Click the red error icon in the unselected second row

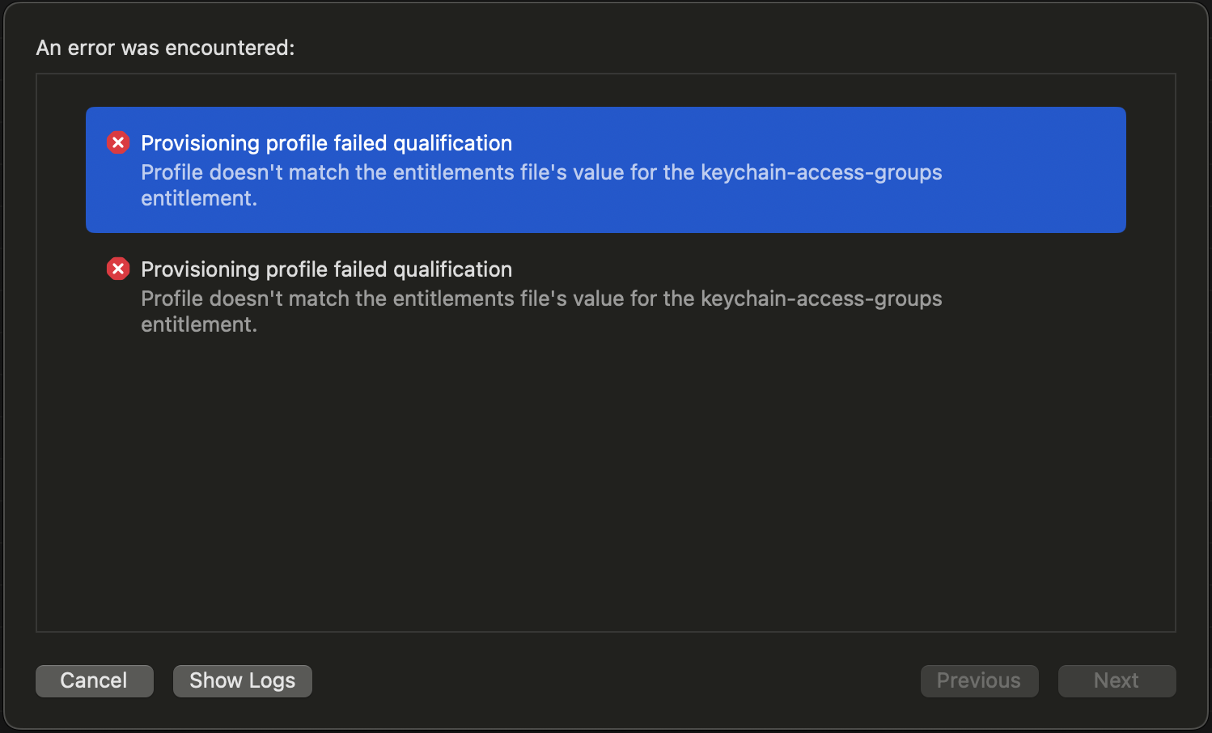point(118,269)
